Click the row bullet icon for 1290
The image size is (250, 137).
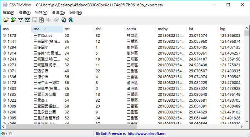pos(4,112)
